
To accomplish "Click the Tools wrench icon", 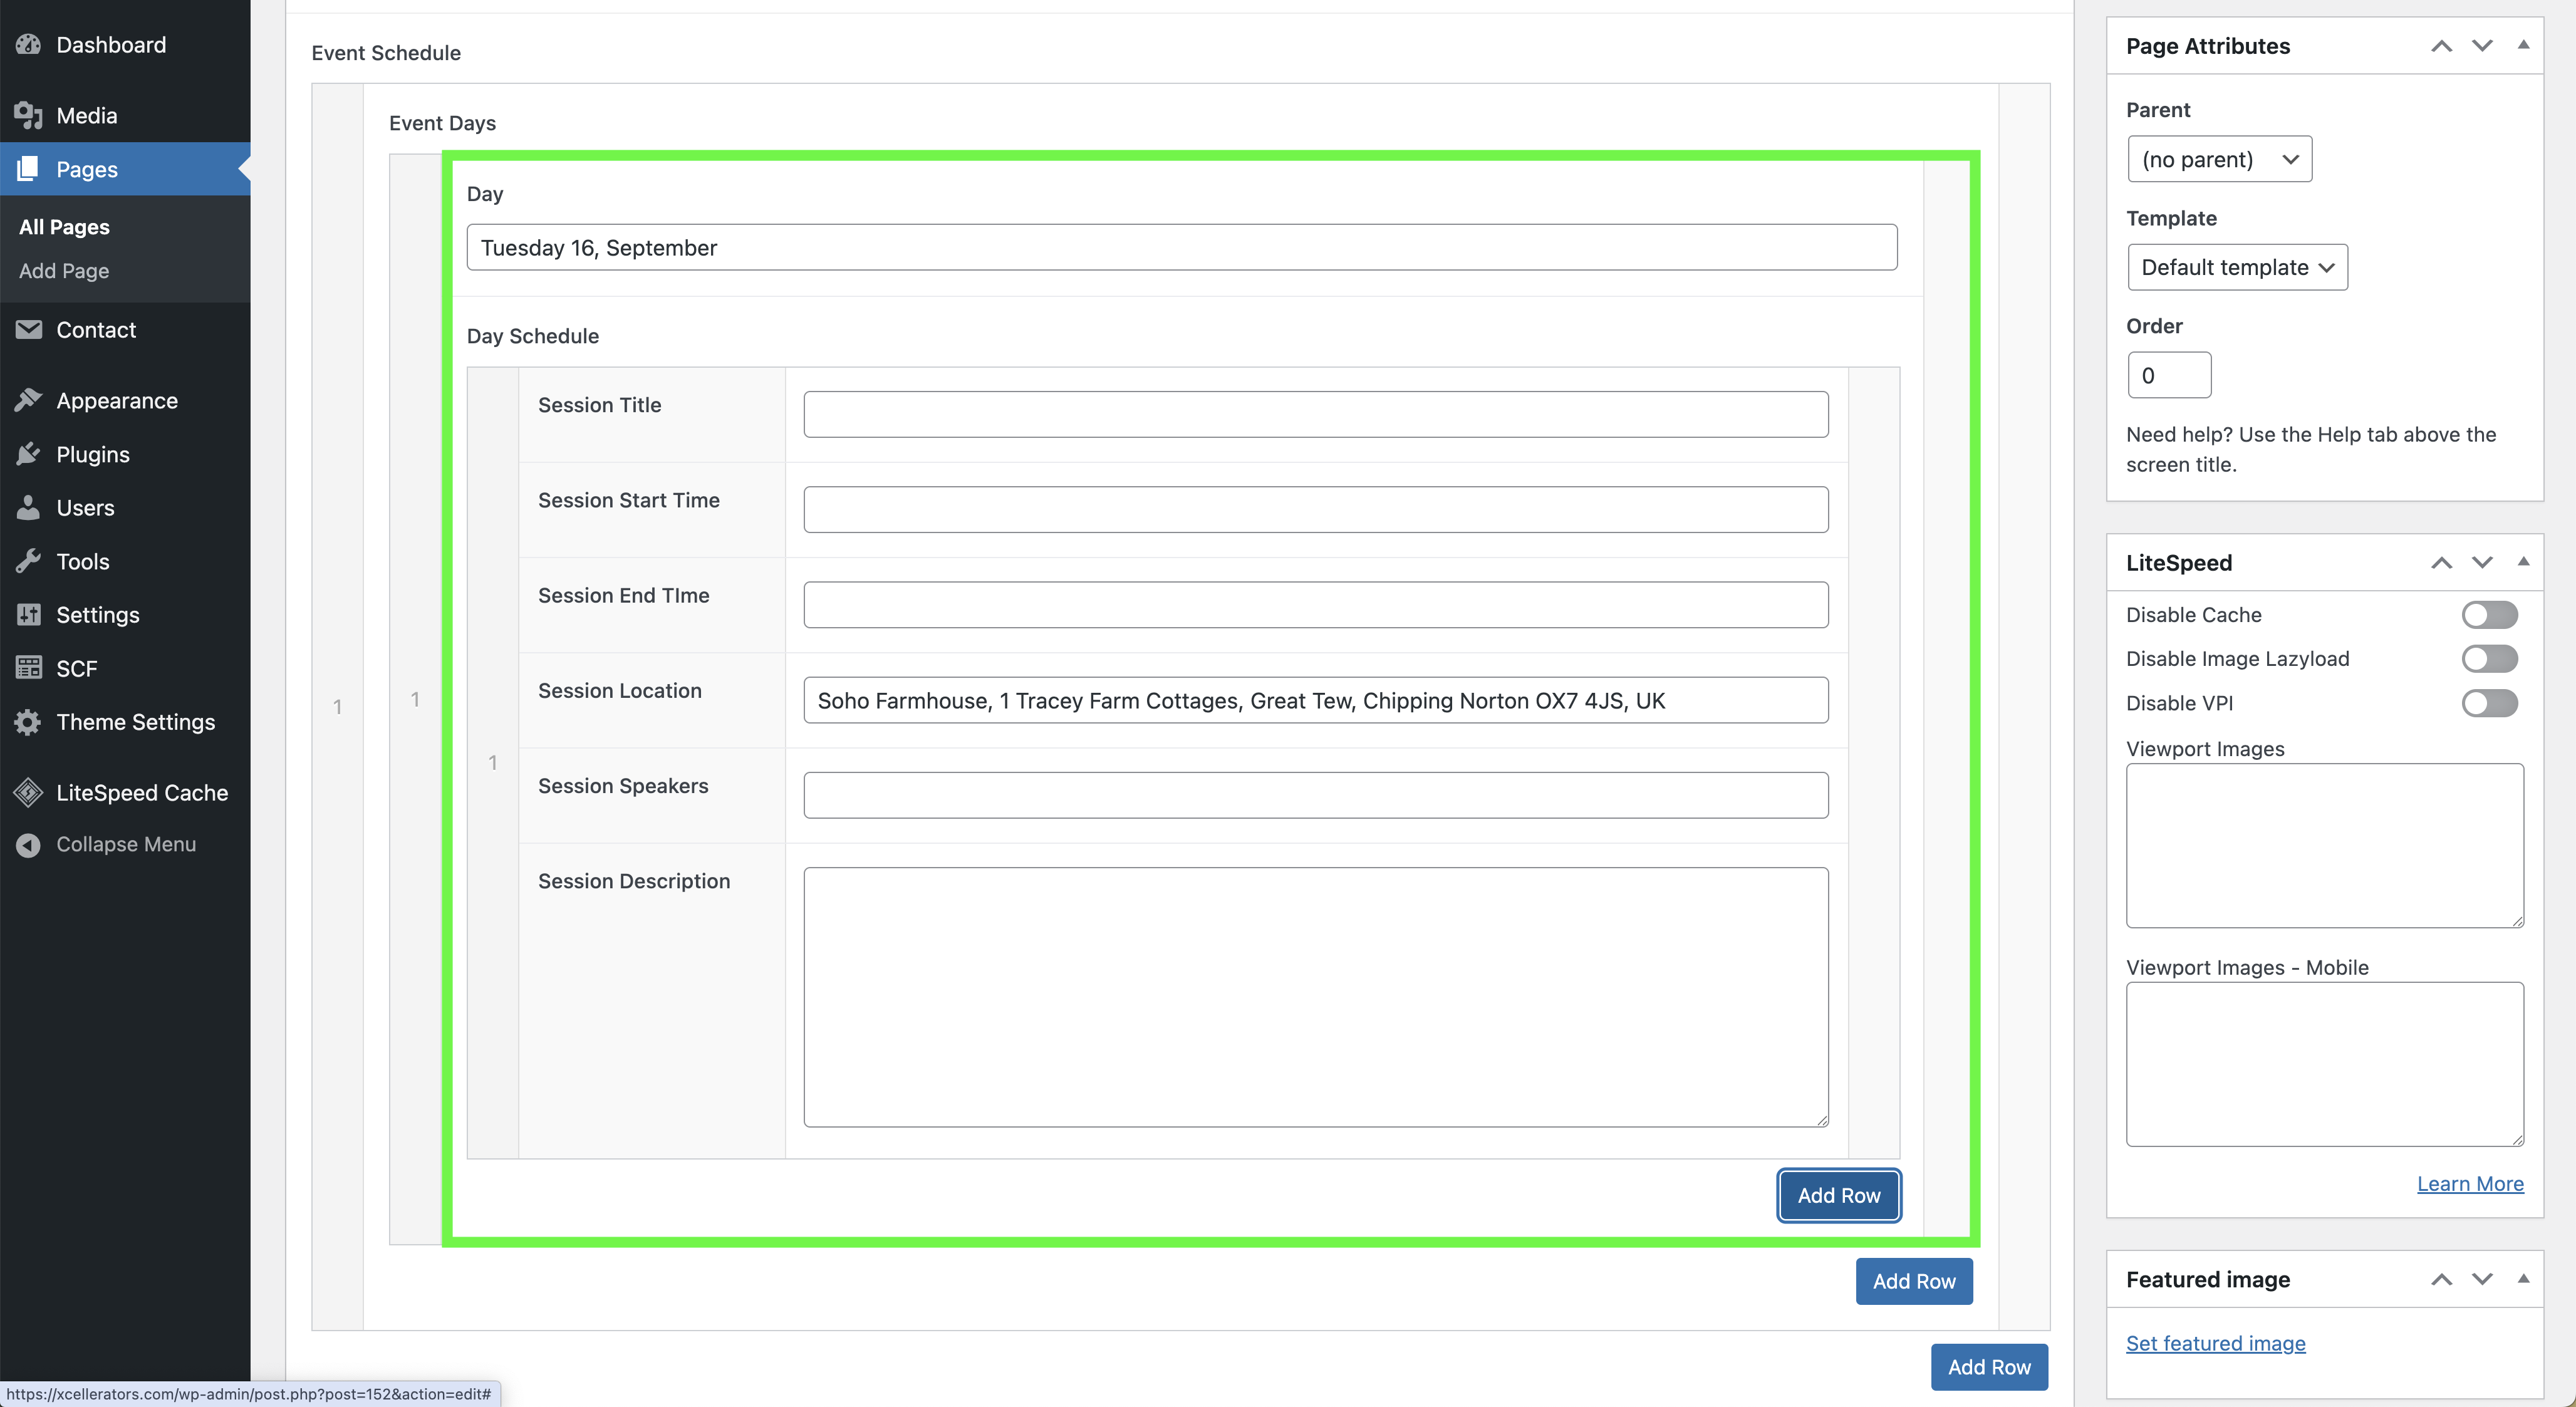I will tap(28, 562).
